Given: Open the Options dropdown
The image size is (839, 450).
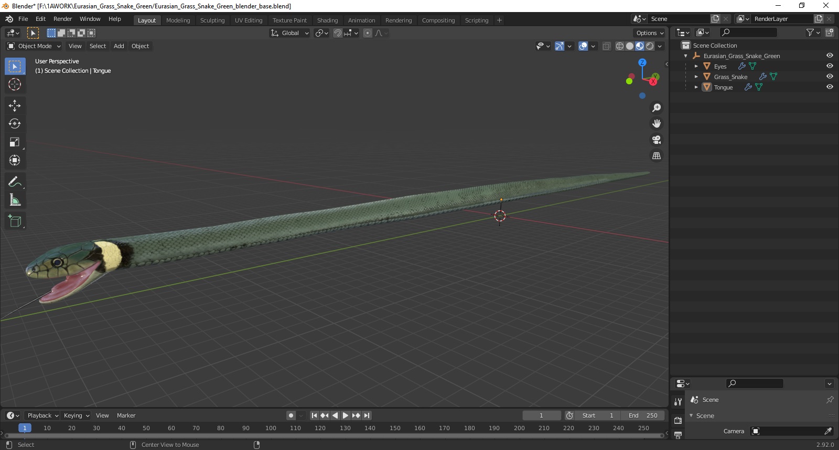Looking at the screenshot, I should pos(650,33).
